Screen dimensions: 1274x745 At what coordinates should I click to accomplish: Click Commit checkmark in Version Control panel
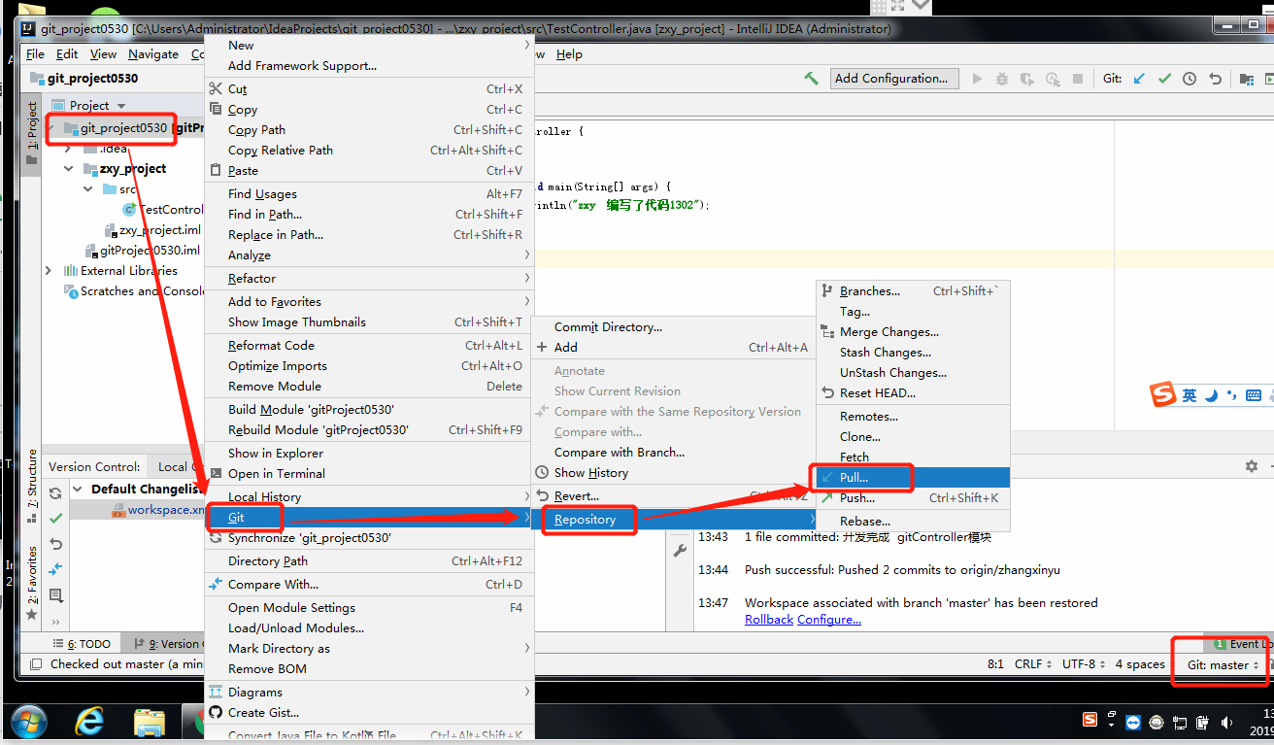pos(55,519)
